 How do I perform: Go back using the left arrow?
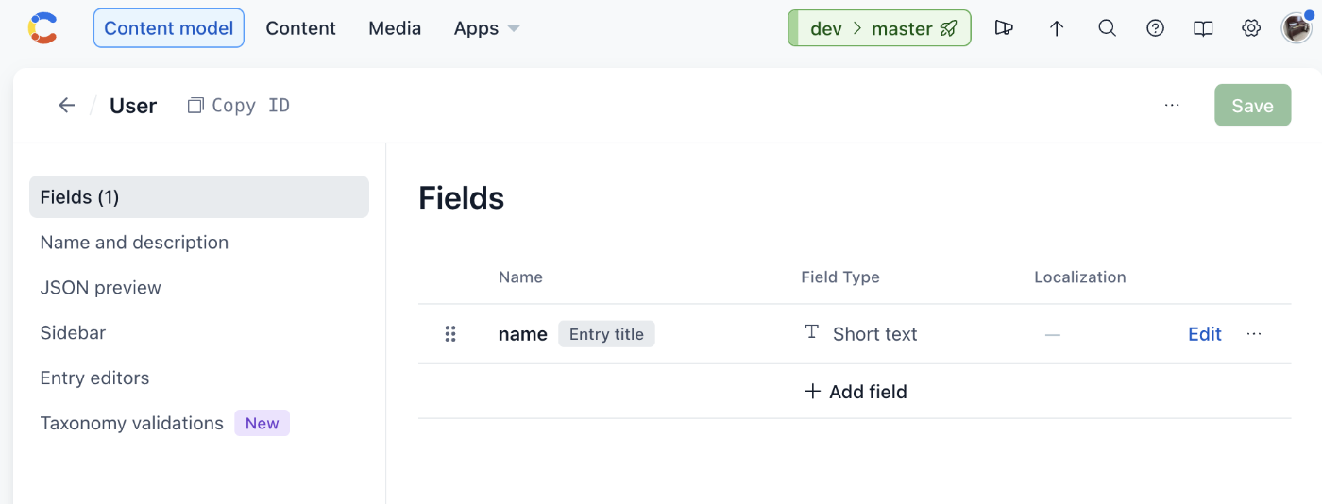coord(66,106)
